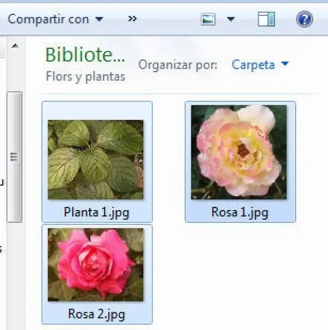Image resolution: width=328 pixels, height=330 pixels.
Task: Click the Rosa 2.jpg file name label
Action: click(96, 313)
